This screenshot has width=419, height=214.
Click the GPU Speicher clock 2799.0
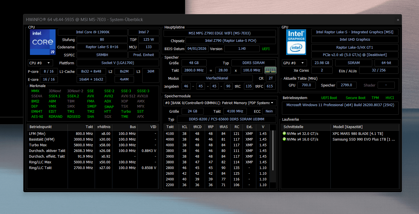pos(346,85)
